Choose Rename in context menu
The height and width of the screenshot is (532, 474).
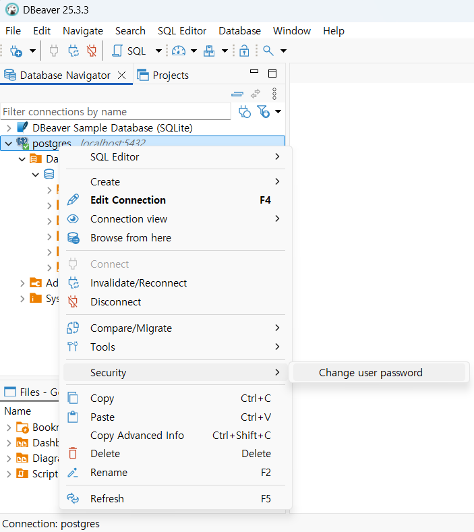175,472
